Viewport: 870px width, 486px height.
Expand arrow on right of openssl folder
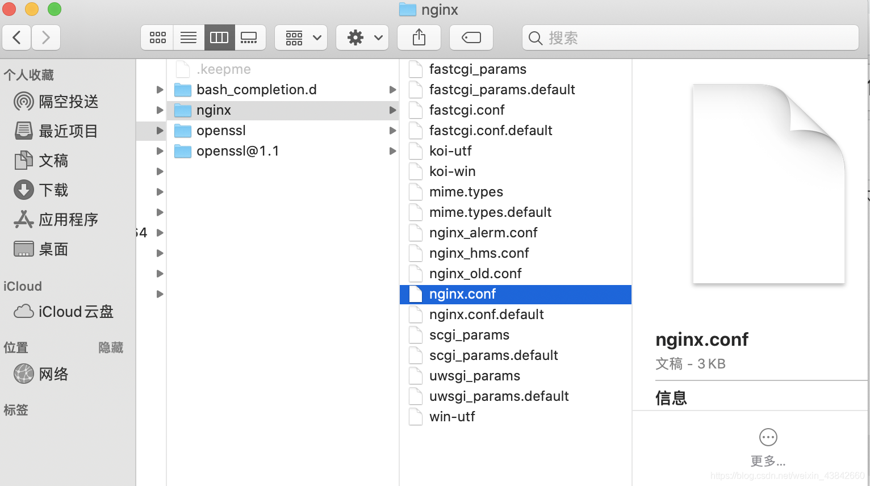point(392,131)
